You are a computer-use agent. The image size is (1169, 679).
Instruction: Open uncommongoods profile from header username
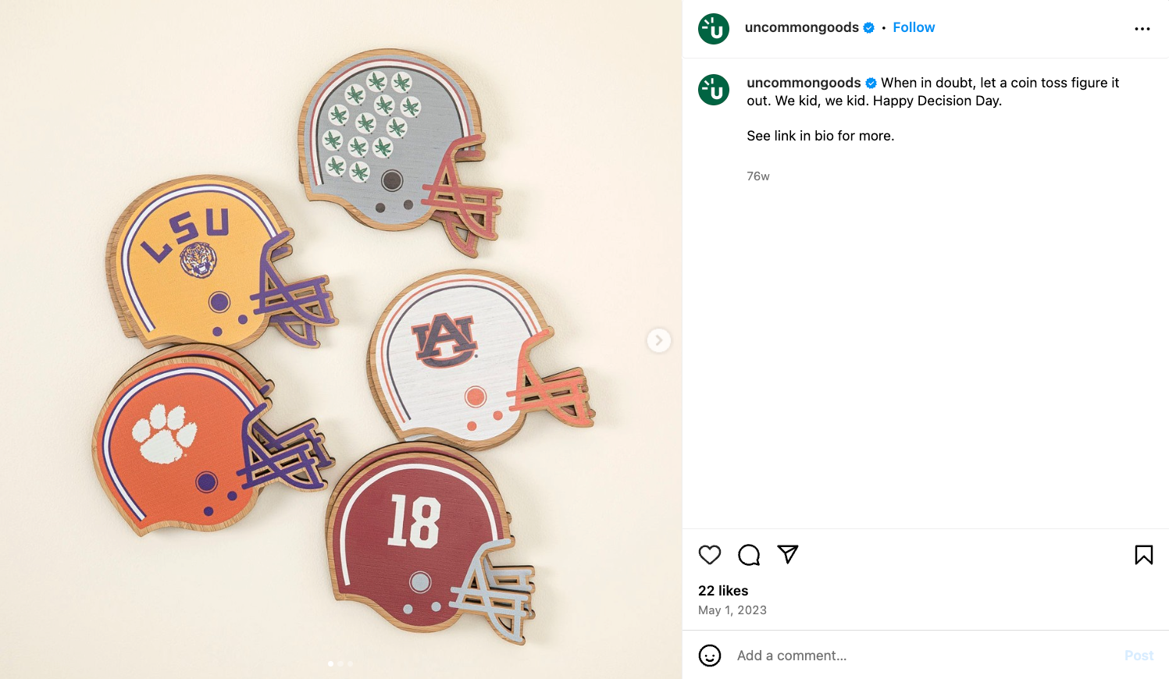click(x=801, y=27)
